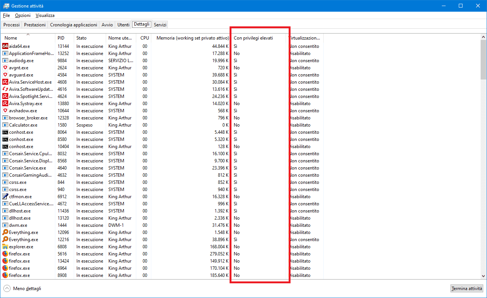
Task: Click the Avira.SoftwareUpdater icon
Action: [x=5, y=89]
